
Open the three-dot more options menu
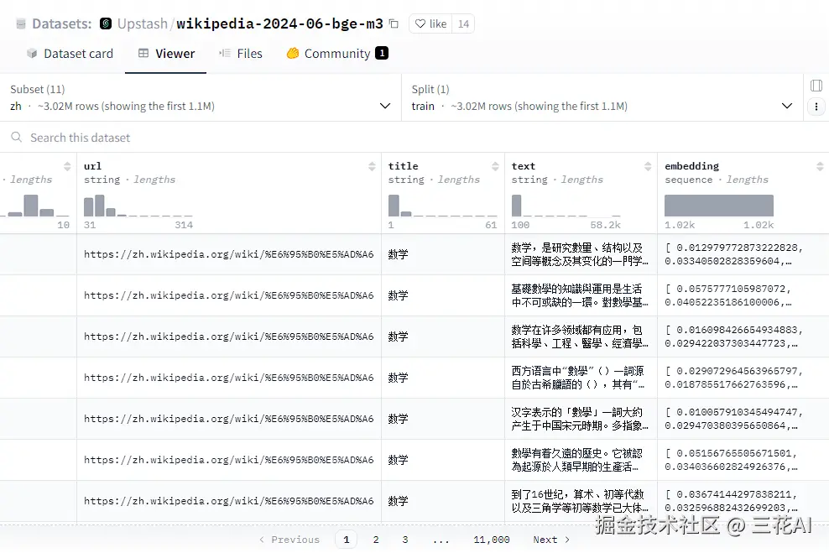[816, 107]
